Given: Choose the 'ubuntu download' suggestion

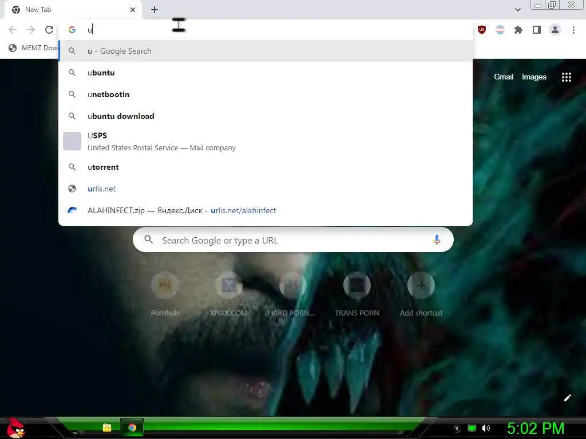Looking at the screenshot, I should 266,116.
